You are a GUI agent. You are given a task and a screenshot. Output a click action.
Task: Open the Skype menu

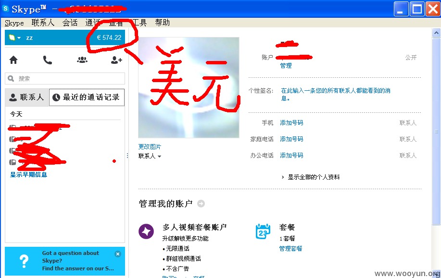14,23
